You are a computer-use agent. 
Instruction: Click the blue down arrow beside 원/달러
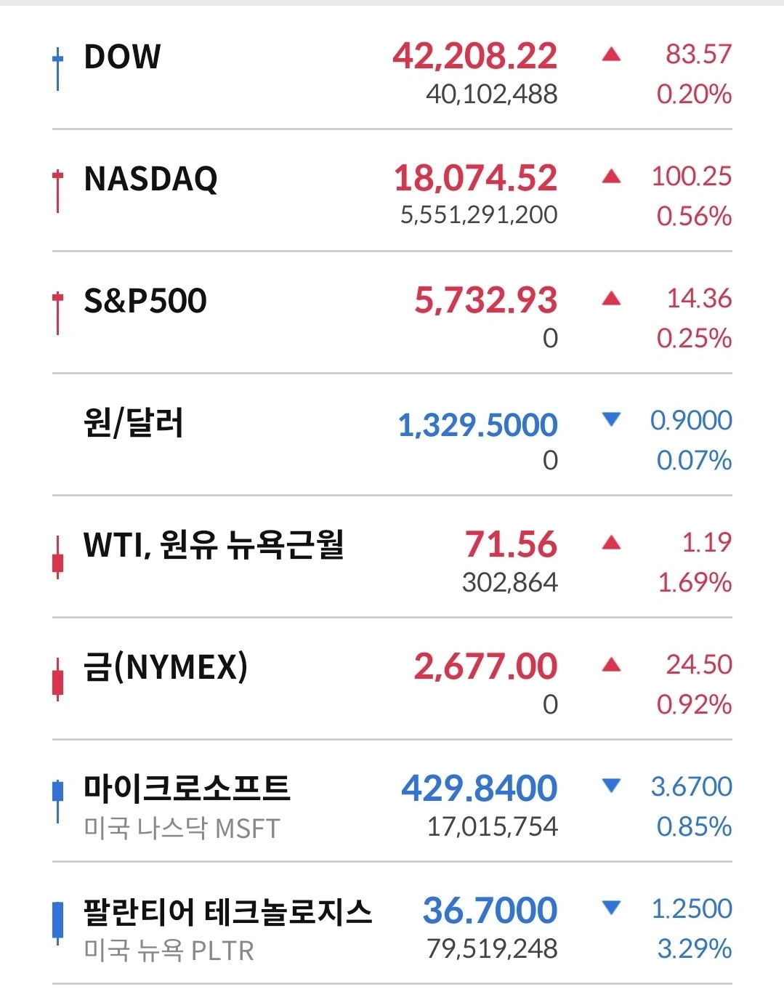click(611, 419)
